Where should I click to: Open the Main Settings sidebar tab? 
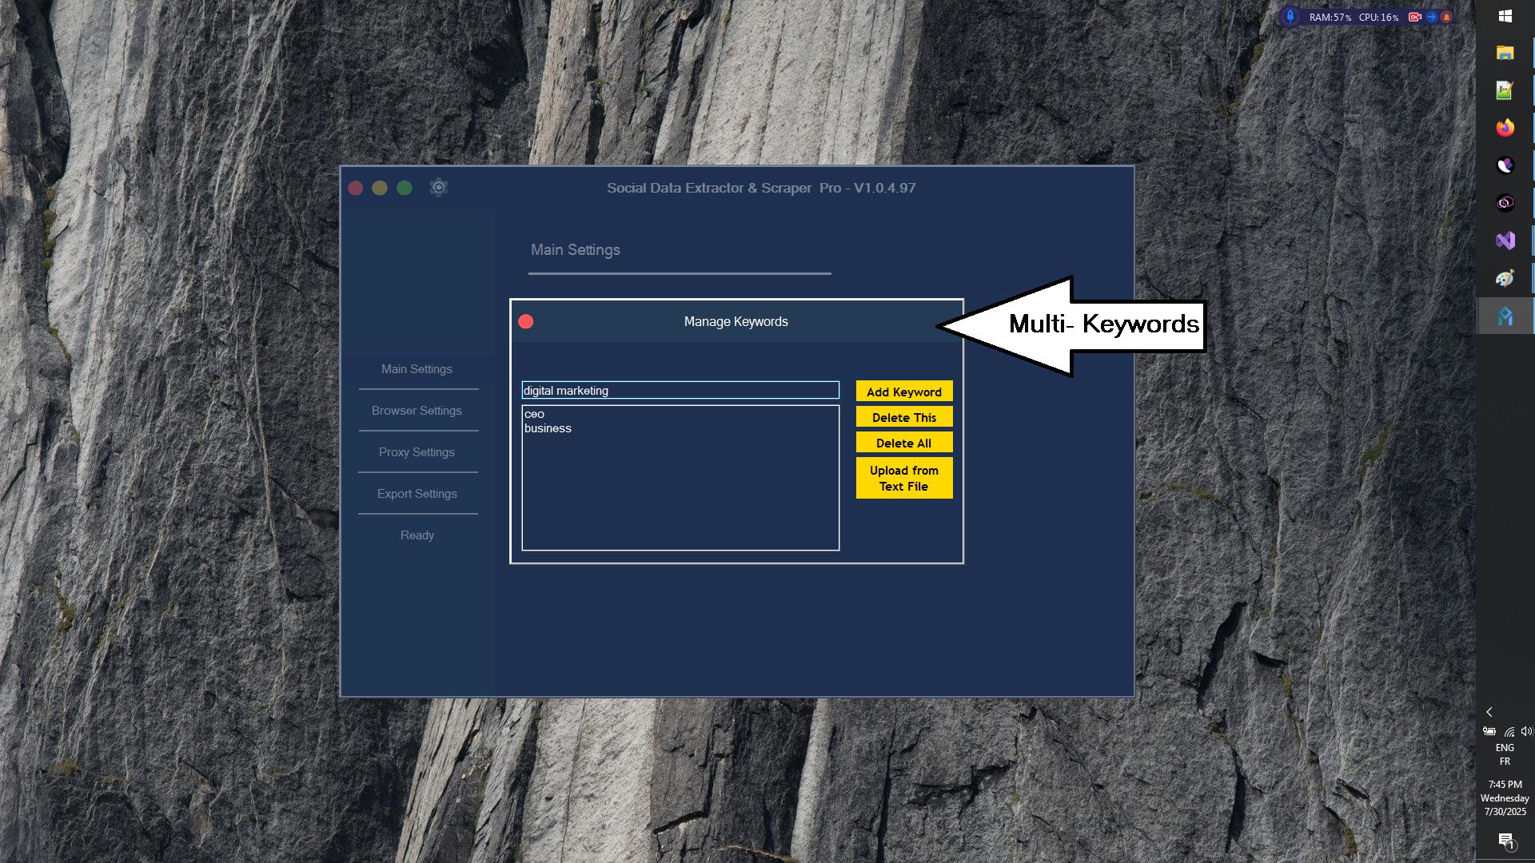pyautogui.click(x=417, y=369)
